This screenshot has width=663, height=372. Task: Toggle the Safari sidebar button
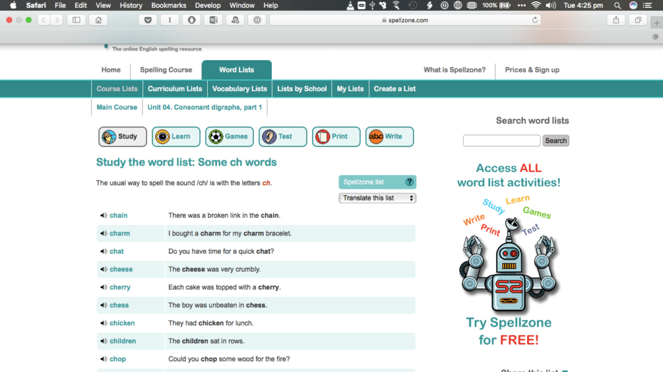point(76,20)
